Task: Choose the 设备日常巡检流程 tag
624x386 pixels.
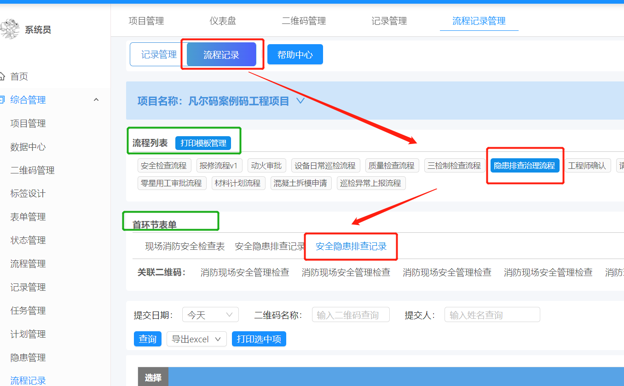Action: click(x=325, y=166)
